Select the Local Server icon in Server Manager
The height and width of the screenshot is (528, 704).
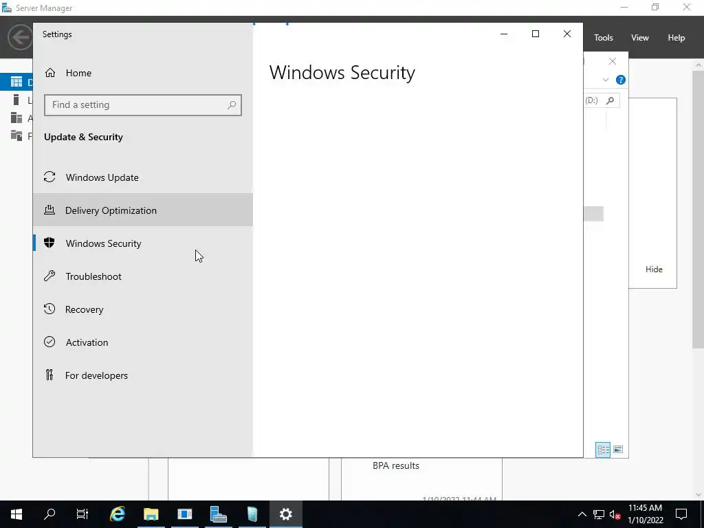pyautogui.click(x=16, y=100)
